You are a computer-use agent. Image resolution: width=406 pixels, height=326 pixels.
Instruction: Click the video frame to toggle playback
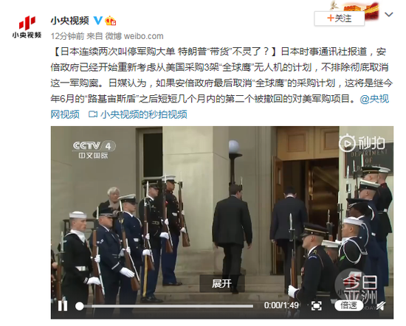[222, 212]
